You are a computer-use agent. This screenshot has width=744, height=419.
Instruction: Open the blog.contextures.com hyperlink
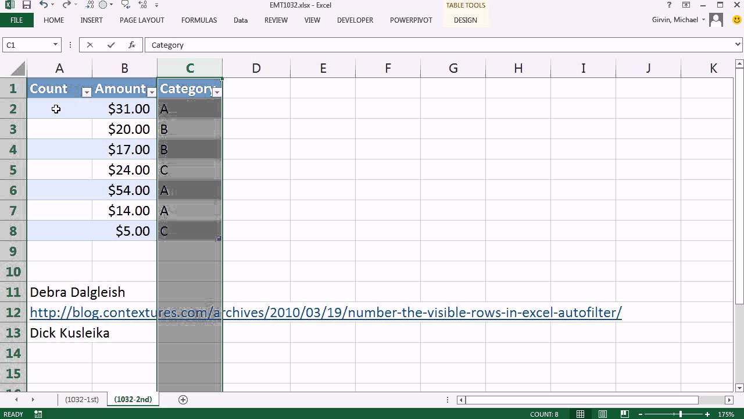[x=325, y=313]
